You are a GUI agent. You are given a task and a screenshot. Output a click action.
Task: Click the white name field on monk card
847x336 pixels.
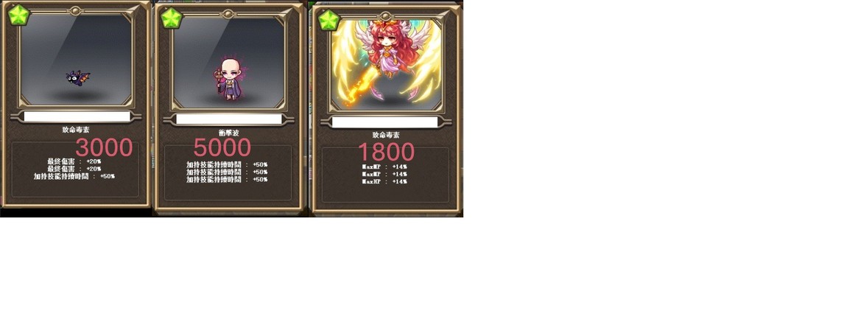pos(229,119)
